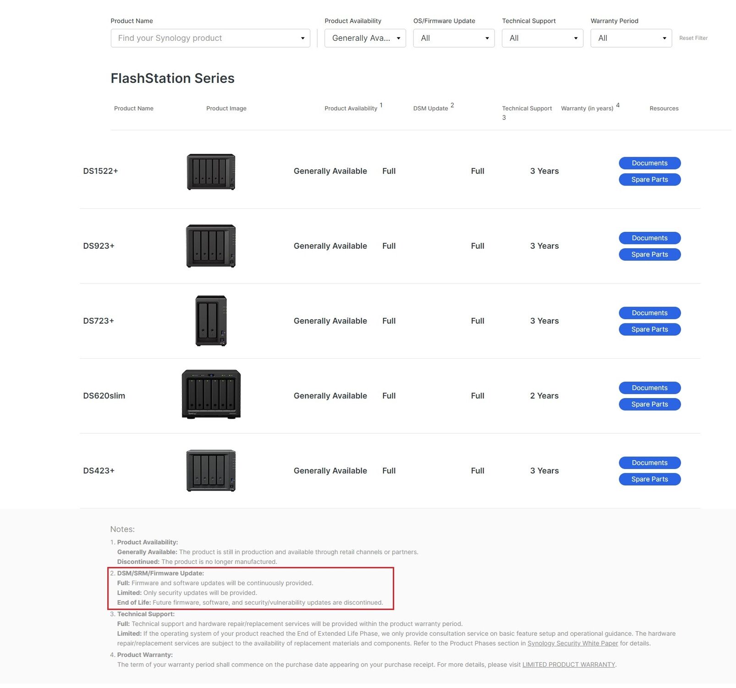
Task: Click the Product Image column header
Action: point(226,109)
